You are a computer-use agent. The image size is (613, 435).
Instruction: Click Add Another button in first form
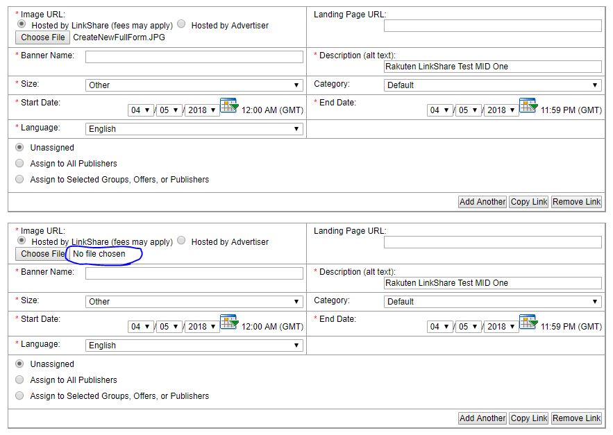(x=482, y=202)
